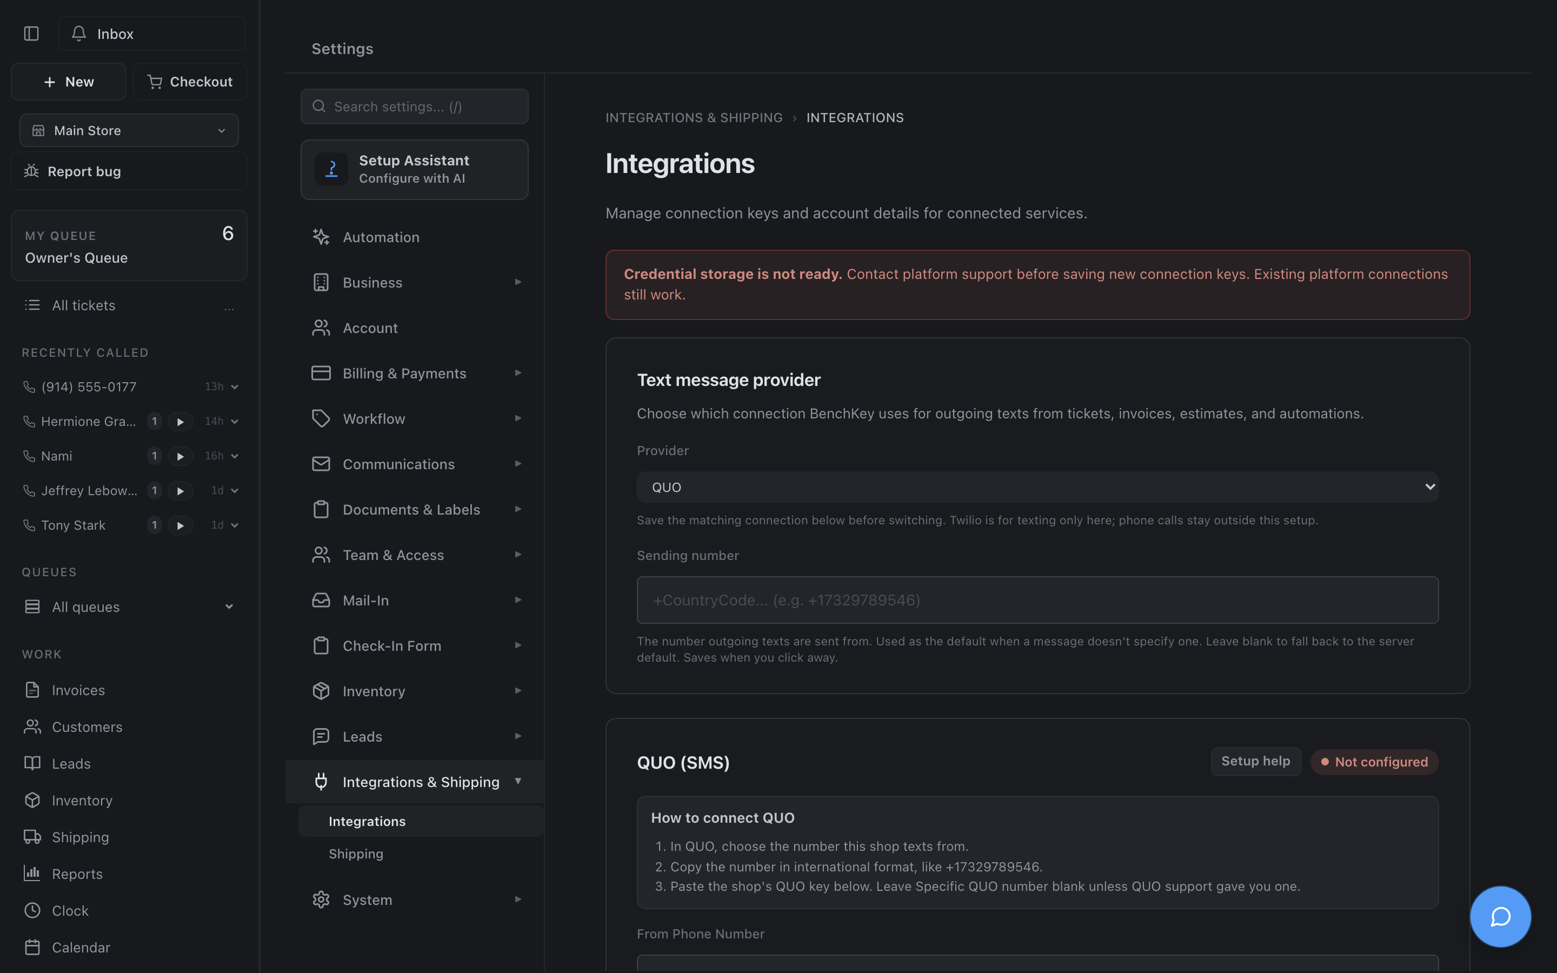This screenshot has height=973, width=1557.
Task: Select the Integrations sub-item
Action: click(x=421, y=821)
